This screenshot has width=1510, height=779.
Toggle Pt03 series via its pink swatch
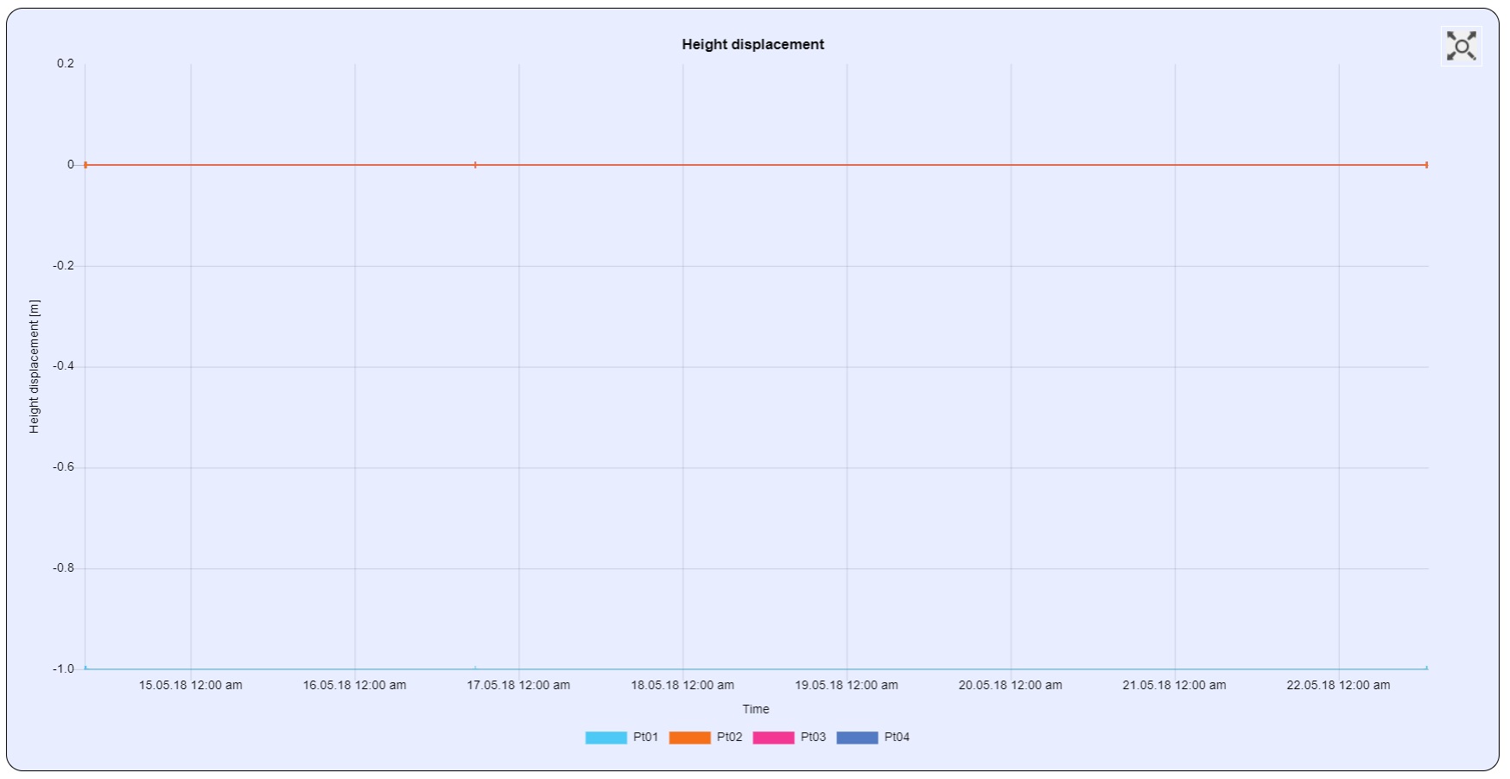coord(773,738)
